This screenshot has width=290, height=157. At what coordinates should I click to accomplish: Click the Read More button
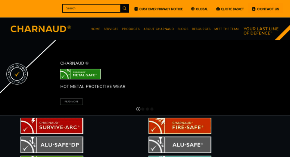[x=71, y=102]
